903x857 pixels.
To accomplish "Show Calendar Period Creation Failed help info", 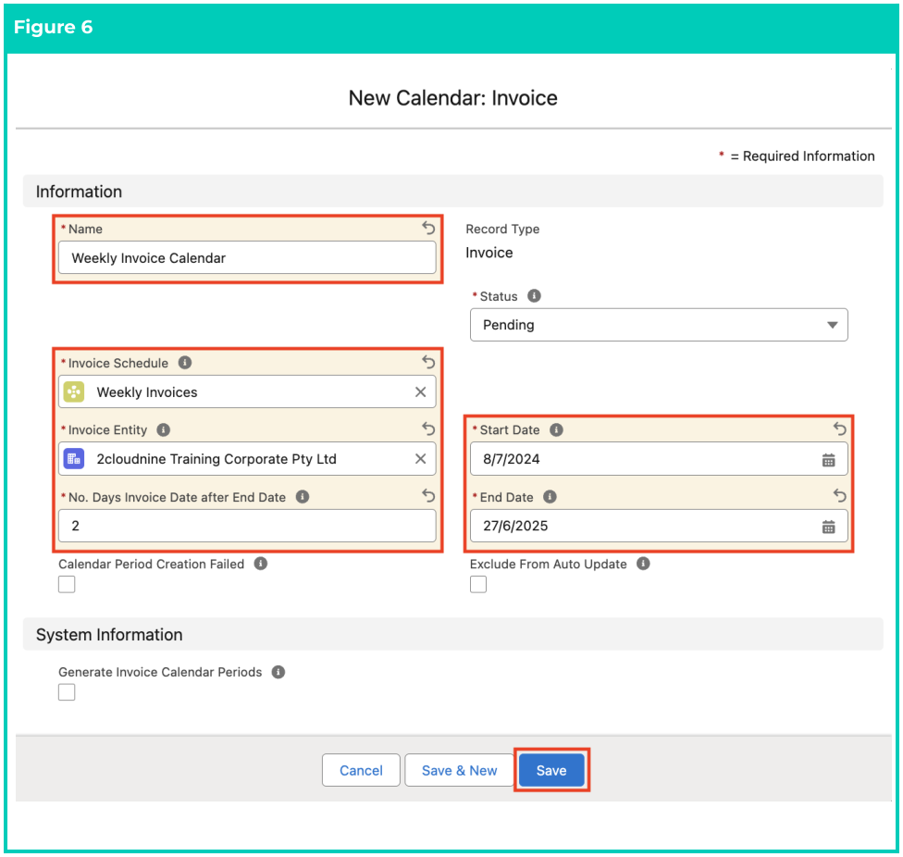I will 261,564.
